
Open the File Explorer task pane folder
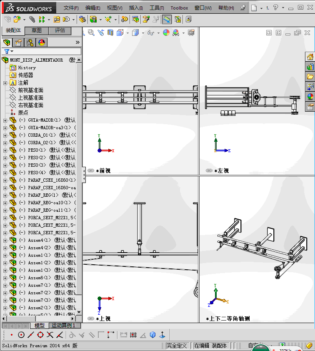point(310,77)
